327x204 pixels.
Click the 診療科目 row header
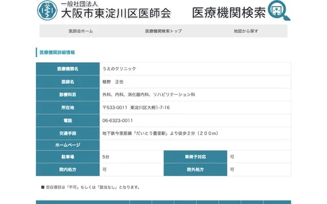pos(67,95)
